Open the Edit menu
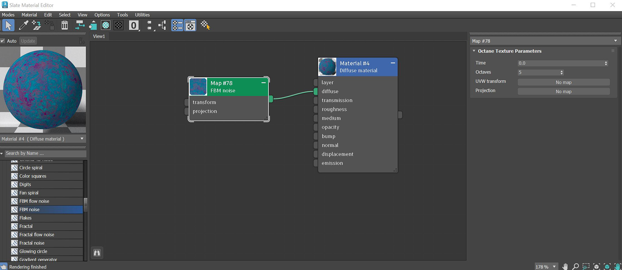Screen dimensions: 622x270 [48, 15]
